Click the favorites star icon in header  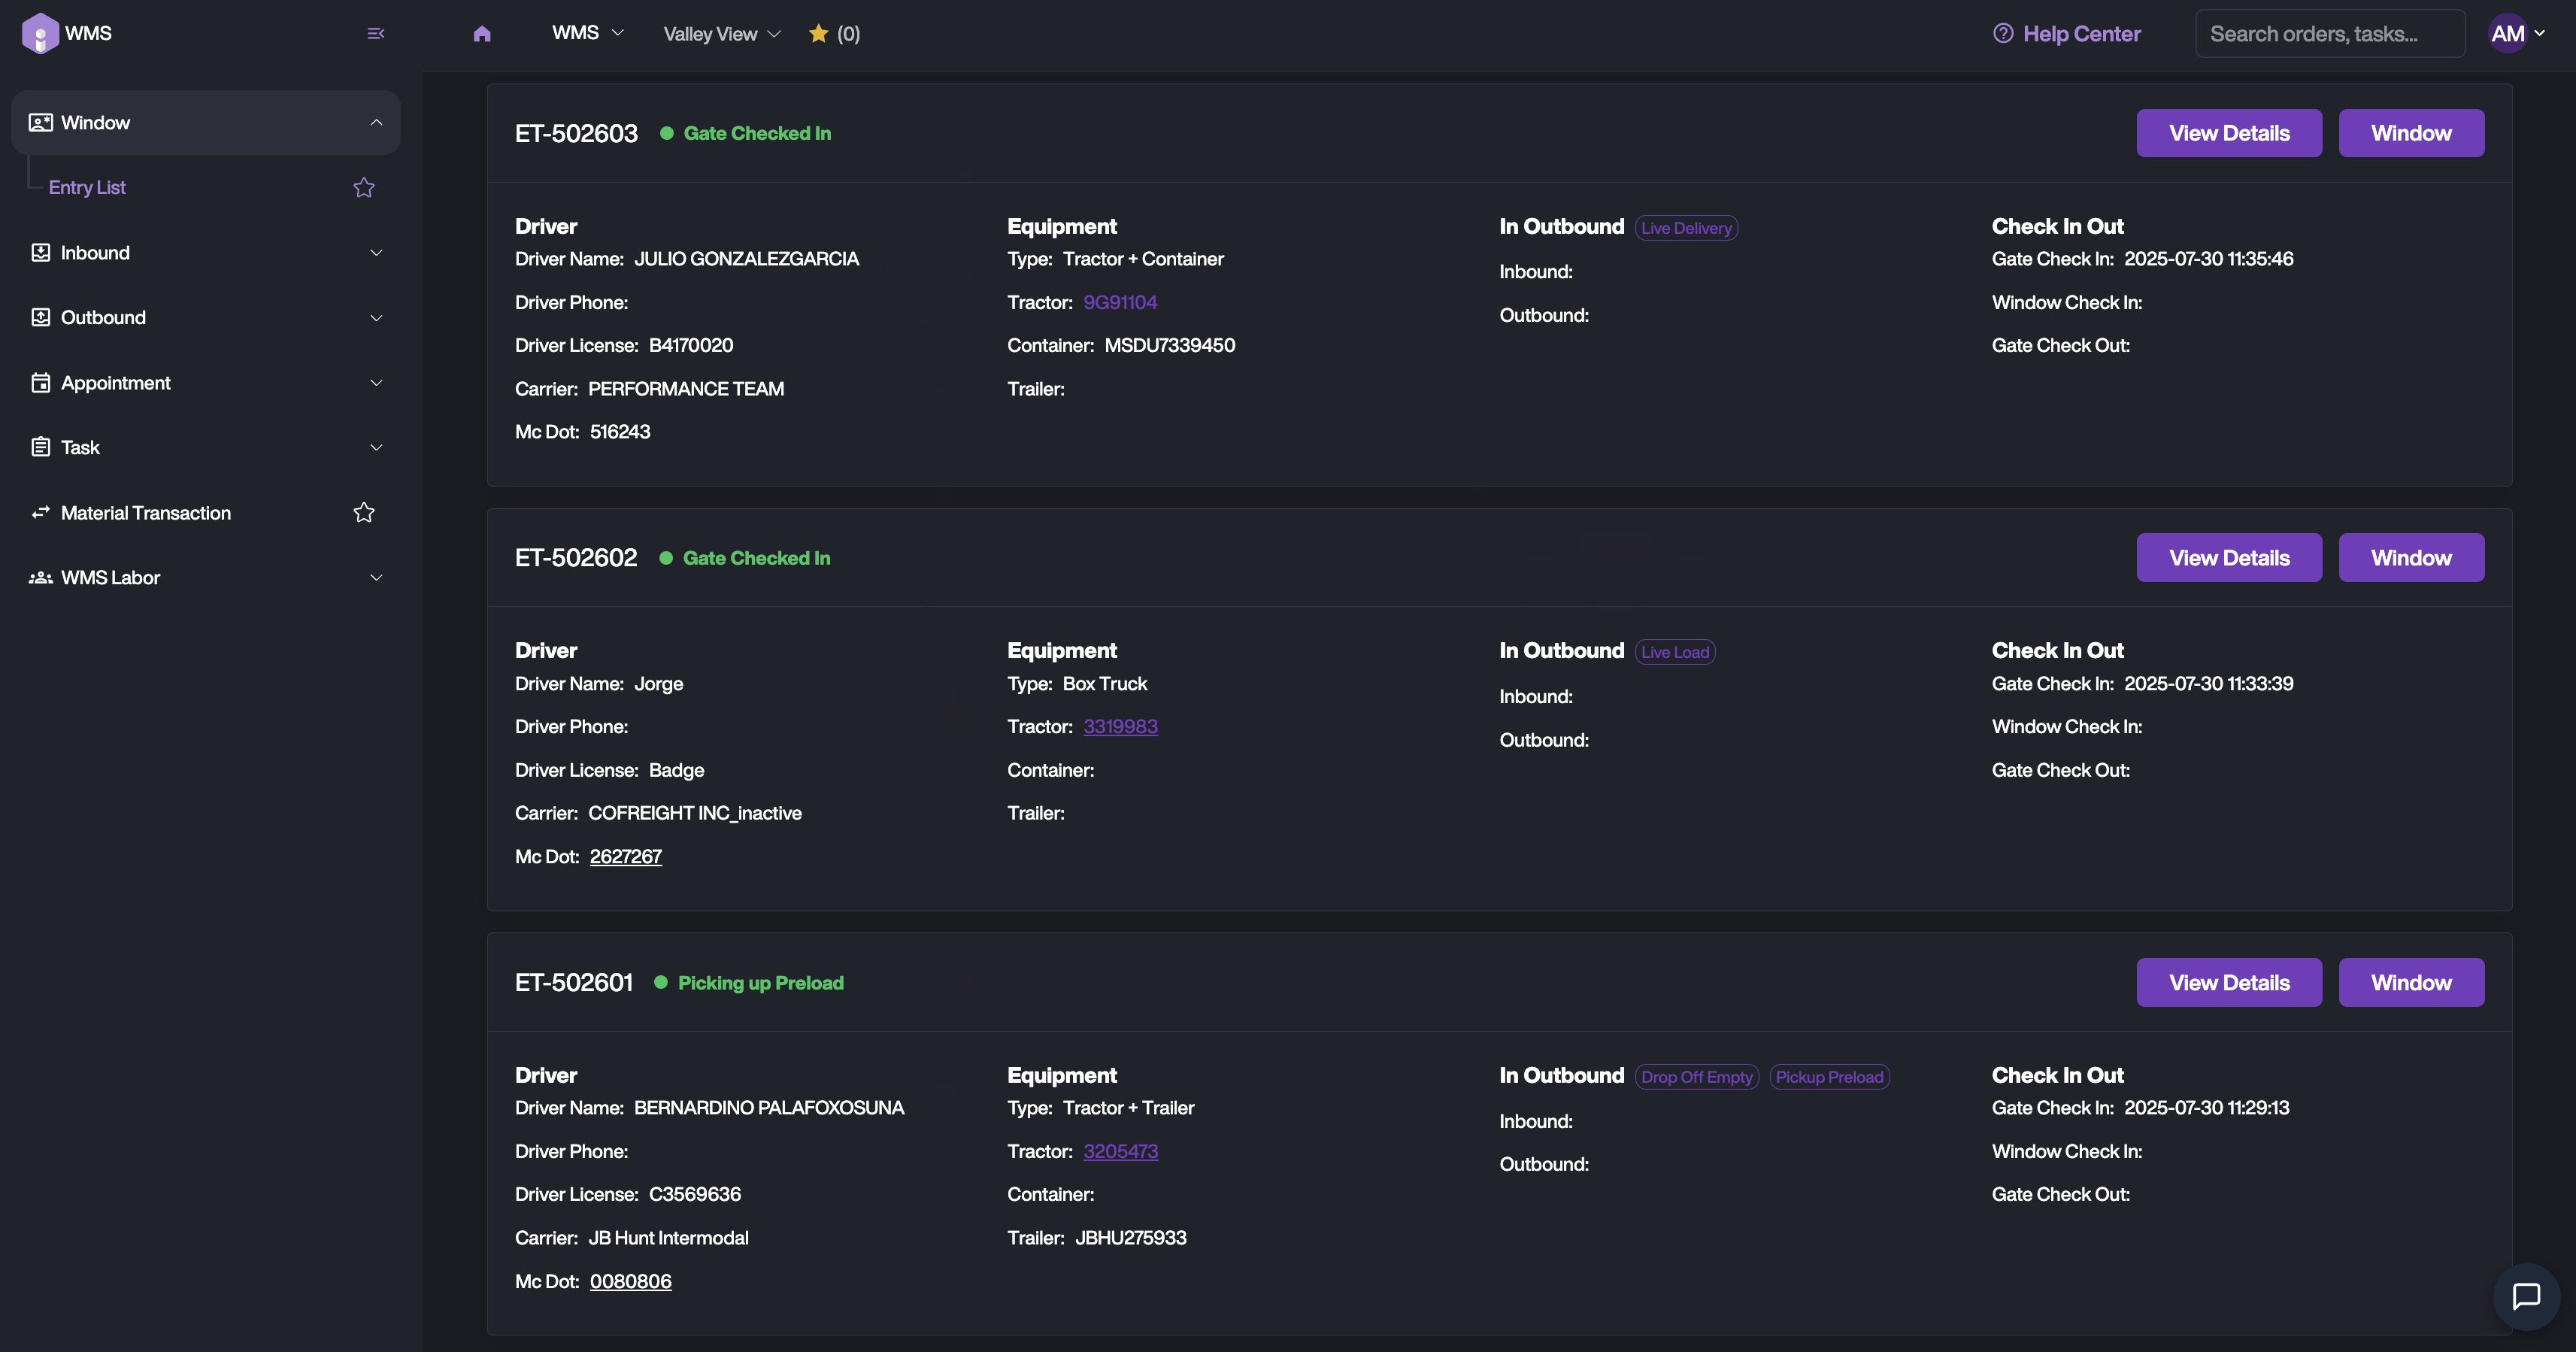[818, 33]
